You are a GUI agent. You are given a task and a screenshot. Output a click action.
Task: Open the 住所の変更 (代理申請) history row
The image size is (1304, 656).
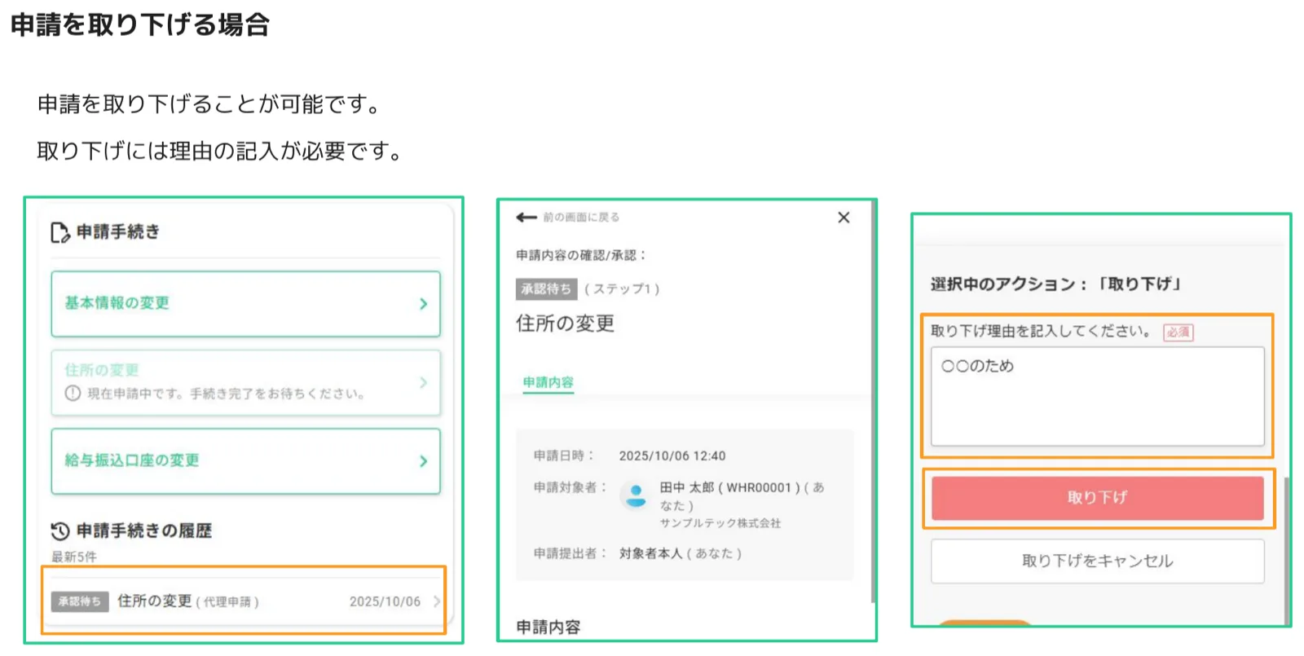[x=244, y=601]
